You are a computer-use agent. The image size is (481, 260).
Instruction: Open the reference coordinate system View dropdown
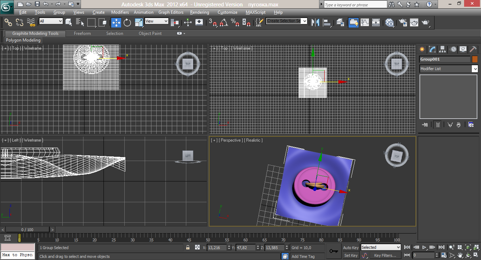(x=157, y=21)
